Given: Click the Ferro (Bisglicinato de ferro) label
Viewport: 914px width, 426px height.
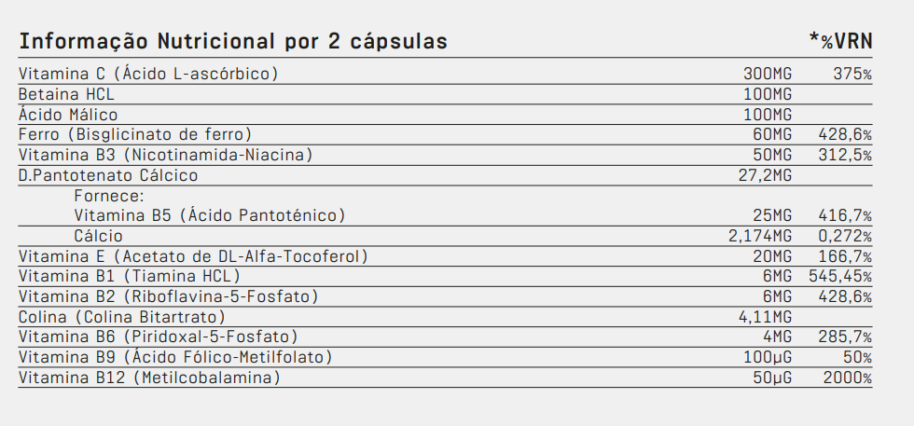Looking at the screenshot, I should (135, 135).
